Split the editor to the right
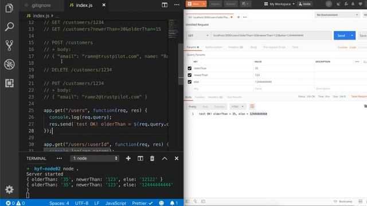The image size is (367, 206). pos(165,5)
